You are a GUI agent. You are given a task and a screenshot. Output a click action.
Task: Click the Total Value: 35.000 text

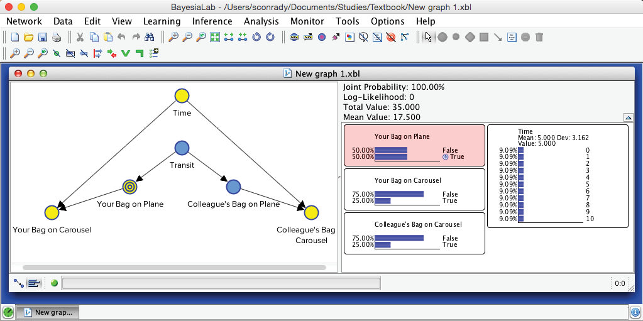click(382, 107)
